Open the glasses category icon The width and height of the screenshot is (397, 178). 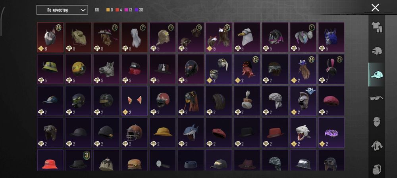click(x=377, y=98)
